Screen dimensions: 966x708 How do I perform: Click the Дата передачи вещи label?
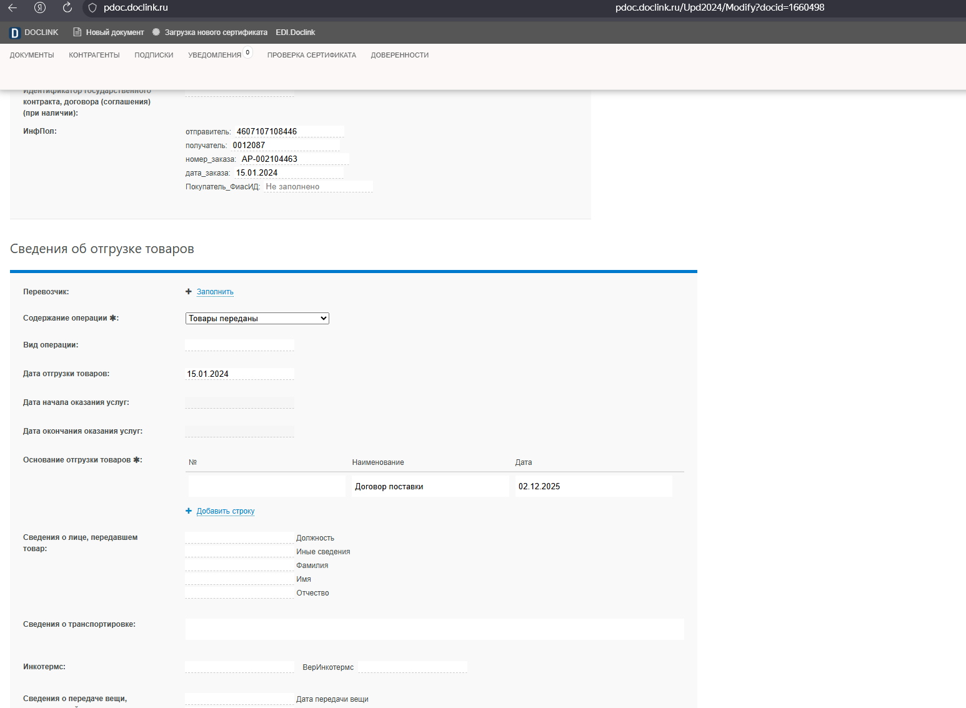pyautogui.click(x=332, y=699)
